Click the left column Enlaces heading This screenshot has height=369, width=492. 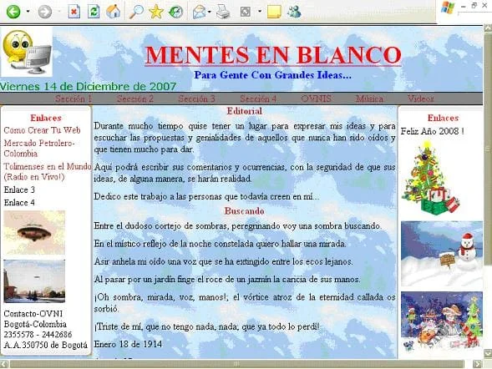[x=46, y=118]
